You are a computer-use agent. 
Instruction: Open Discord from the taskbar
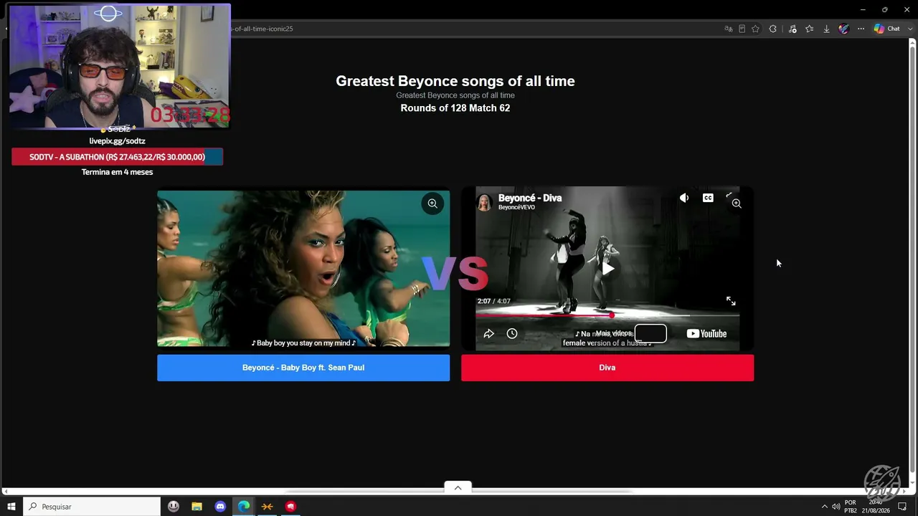pyautogui.click(x=220, y=507)
